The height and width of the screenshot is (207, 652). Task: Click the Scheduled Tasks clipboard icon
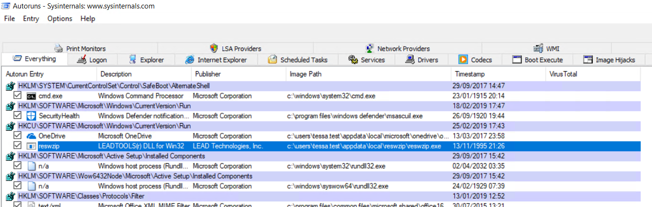click(273, 59)
